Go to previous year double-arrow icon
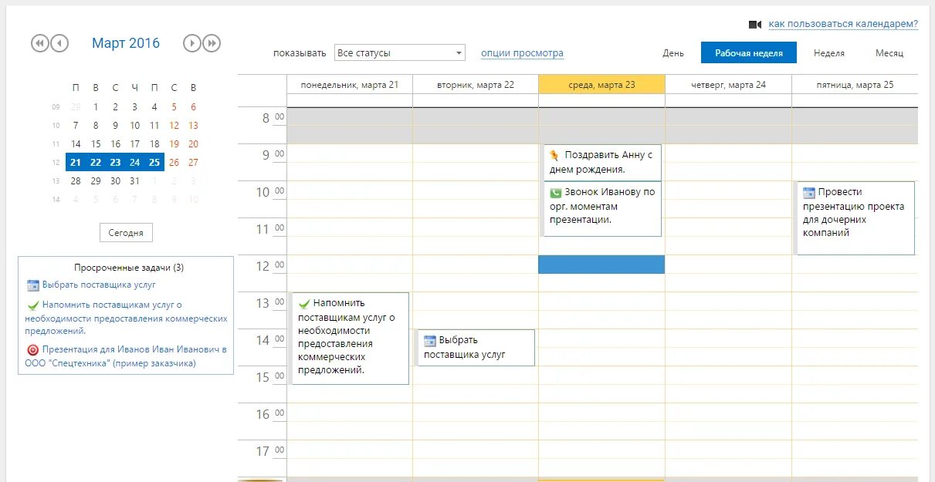The image size is (935, 482). click(x=39, y=43)
